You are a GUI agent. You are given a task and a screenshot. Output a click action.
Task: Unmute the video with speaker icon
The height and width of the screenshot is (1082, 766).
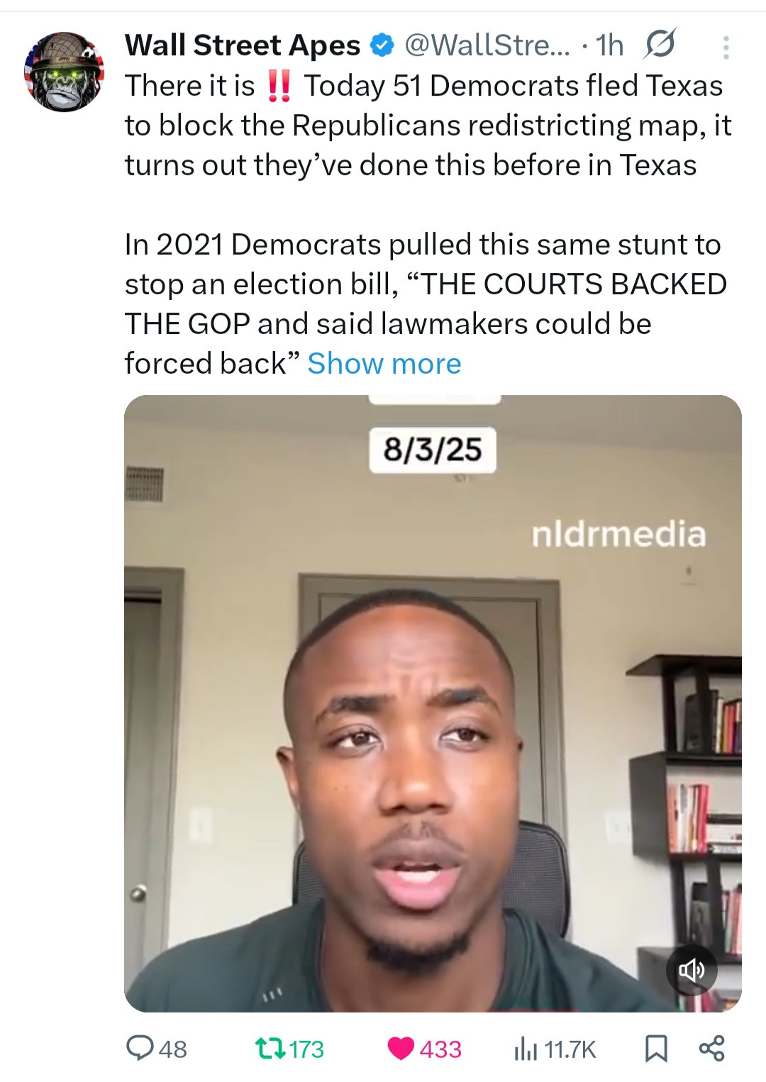coord(692,969)
